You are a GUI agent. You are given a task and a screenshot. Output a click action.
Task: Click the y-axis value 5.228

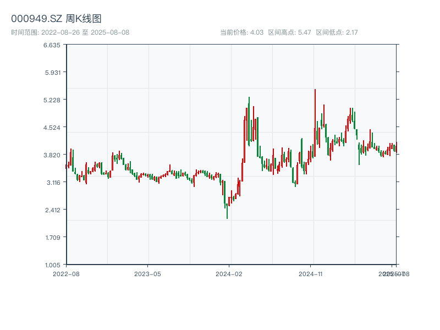52,100
